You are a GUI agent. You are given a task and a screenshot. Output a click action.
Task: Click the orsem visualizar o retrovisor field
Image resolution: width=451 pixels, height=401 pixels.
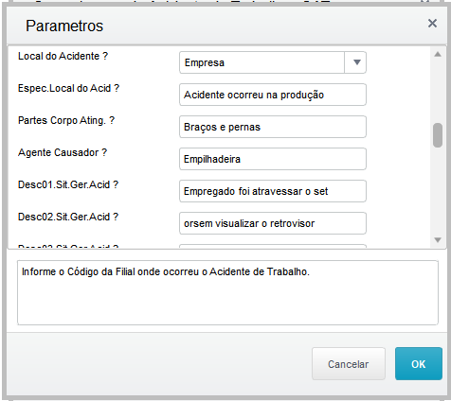tap(273, 223)
